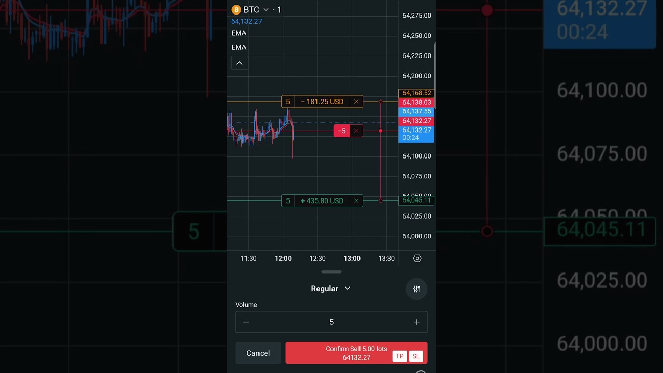This screenshot has height=373, width=663.
Task: Click the −5 position size tag
Action: click(342, 131)
